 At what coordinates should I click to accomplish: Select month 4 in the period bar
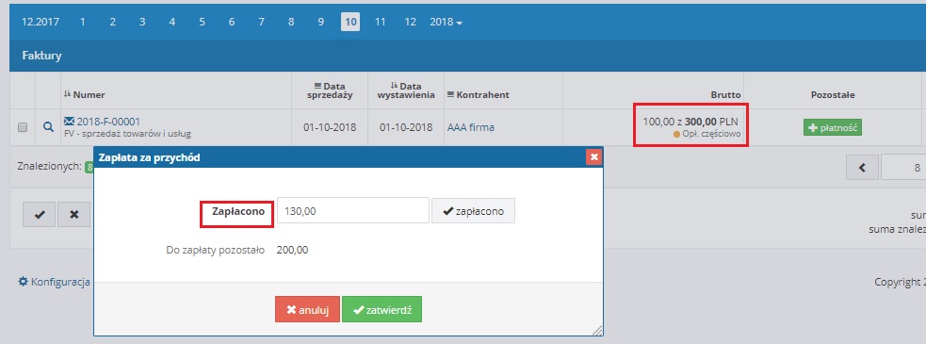tap(171, 22)
